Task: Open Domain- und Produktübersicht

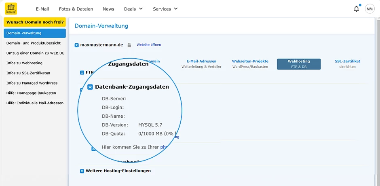Action: click(x=34, y=43)
